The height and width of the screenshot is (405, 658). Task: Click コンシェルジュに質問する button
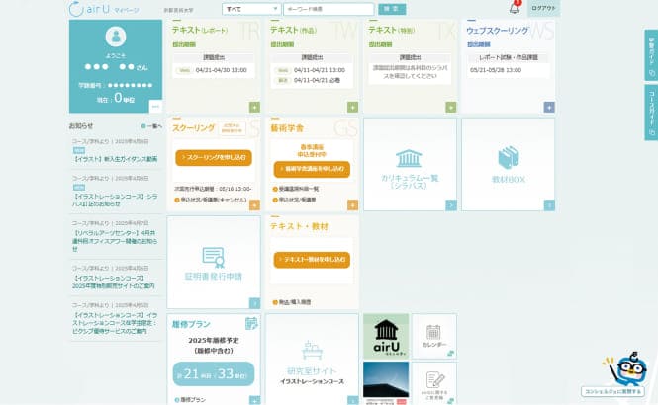pos(612,391)
